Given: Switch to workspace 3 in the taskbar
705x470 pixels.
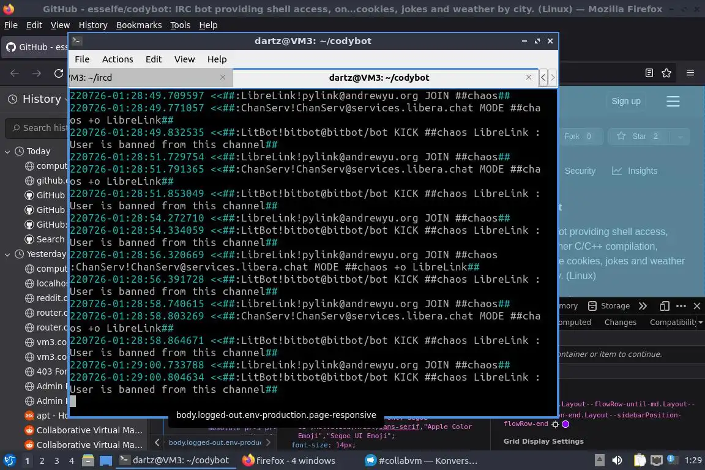Looking at the screenshot, I should [x=57, y=461].
